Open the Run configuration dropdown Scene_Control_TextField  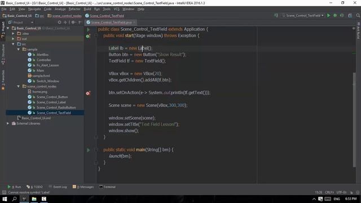click(x=302, y=15)
